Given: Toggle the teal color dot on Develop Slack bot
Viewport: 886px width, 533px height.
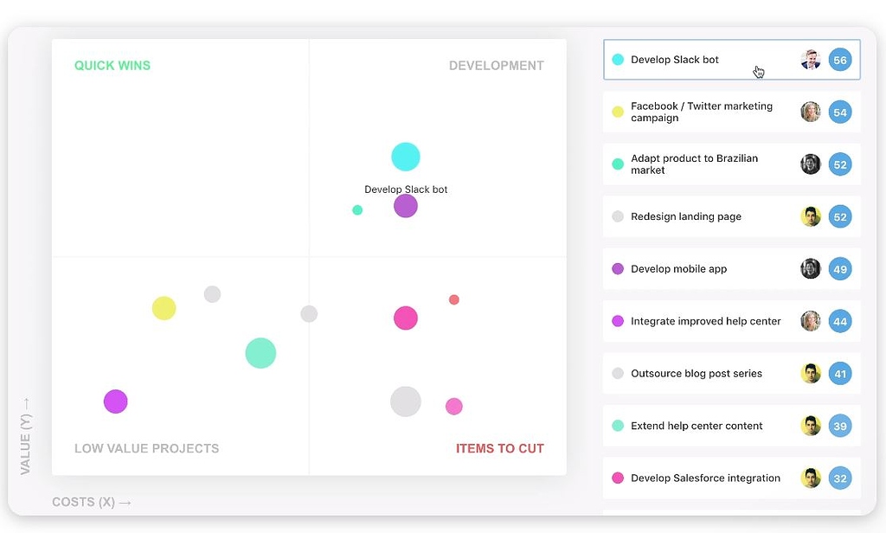Looking at the screenshot, I should pyautogui.click(x=616, y=59).
